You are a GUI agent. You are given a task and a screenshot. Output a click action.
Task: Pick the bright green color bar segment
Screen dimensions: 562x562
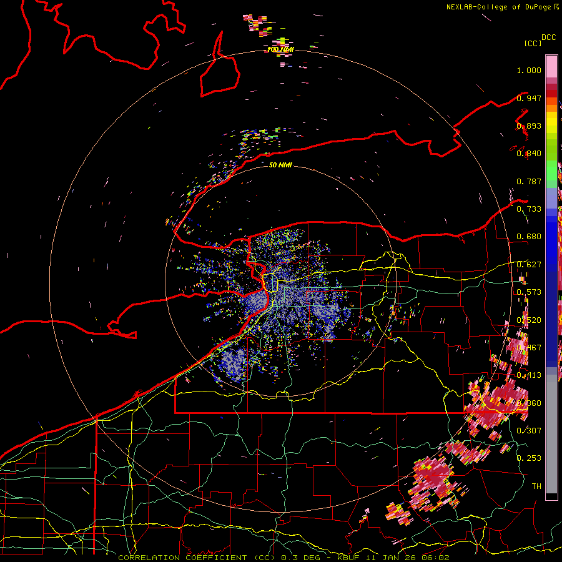click(x=551, y=170)
